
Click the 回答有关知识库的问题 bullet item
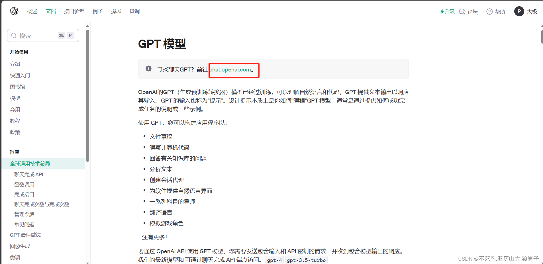[178, 158]
